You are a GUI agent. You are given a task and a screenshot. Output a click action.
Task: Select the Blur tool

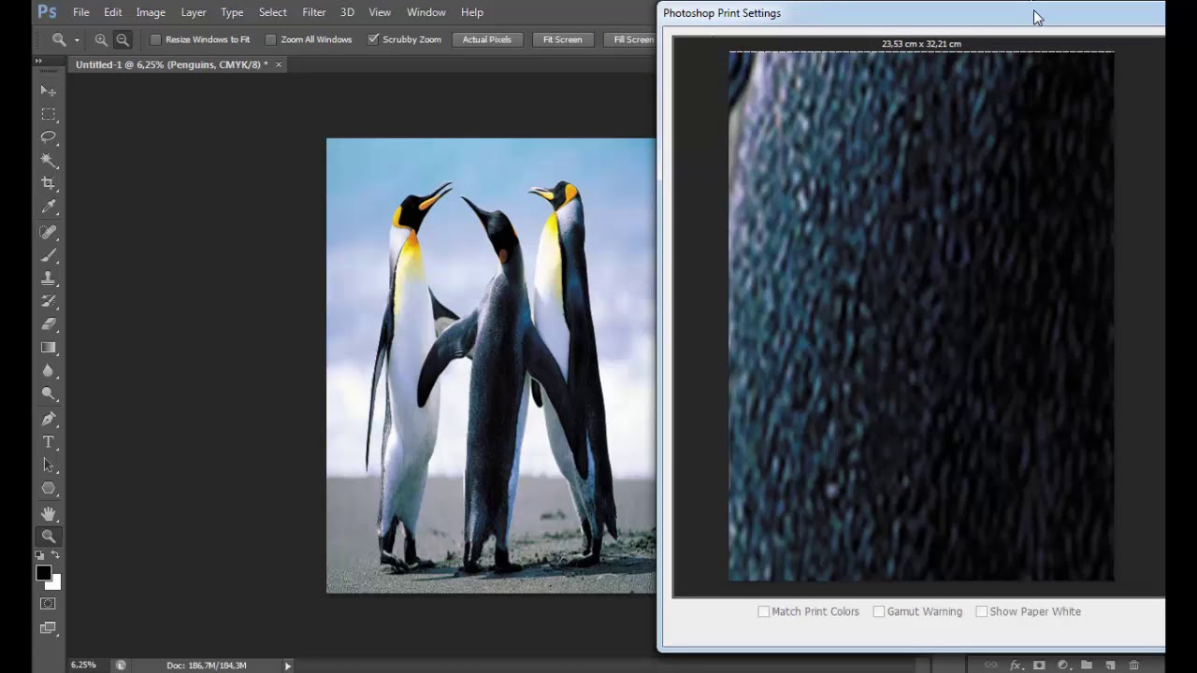tap(49, 371)
